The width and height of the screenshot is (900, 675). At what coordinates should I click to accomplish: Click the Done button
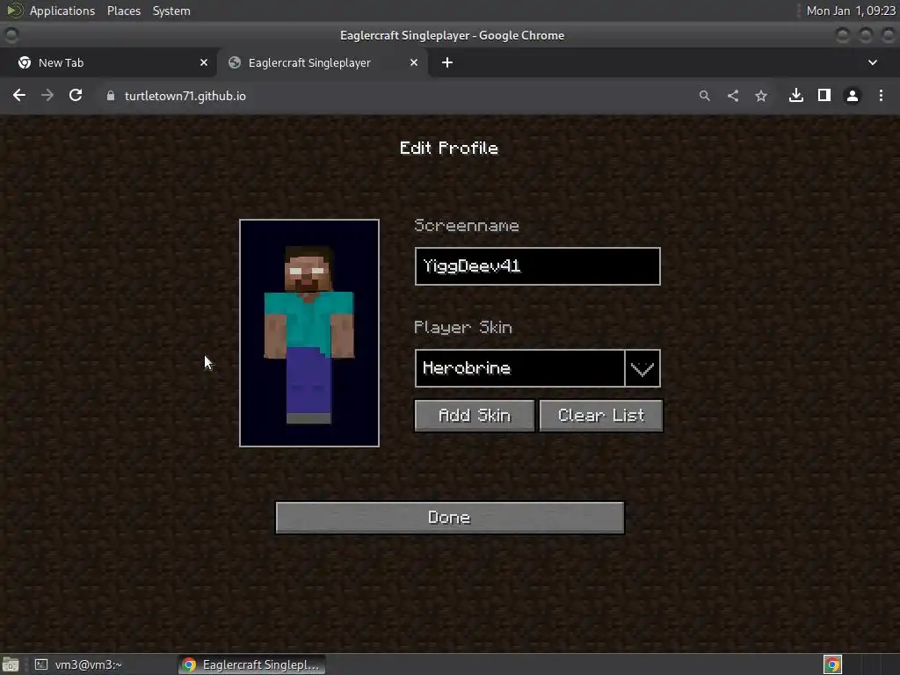click(x=449, y=518)
